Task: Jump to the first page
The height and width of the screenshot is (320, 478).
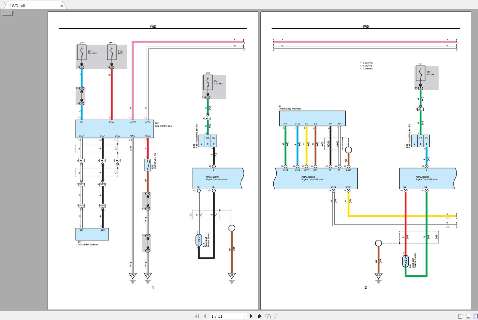Action: [x=197, y=316]
